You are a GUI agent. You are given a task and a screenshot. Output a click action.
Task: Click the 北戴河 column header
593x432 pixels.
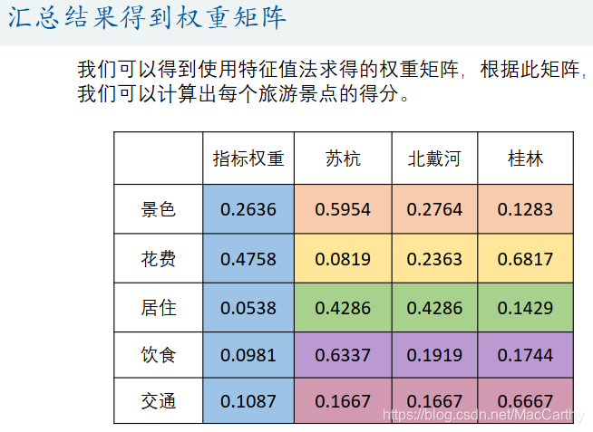[x=434, y=158]
